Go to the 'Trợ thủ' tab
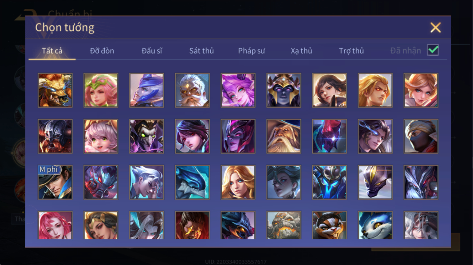473x265 pixels. [x=351, y=51]
